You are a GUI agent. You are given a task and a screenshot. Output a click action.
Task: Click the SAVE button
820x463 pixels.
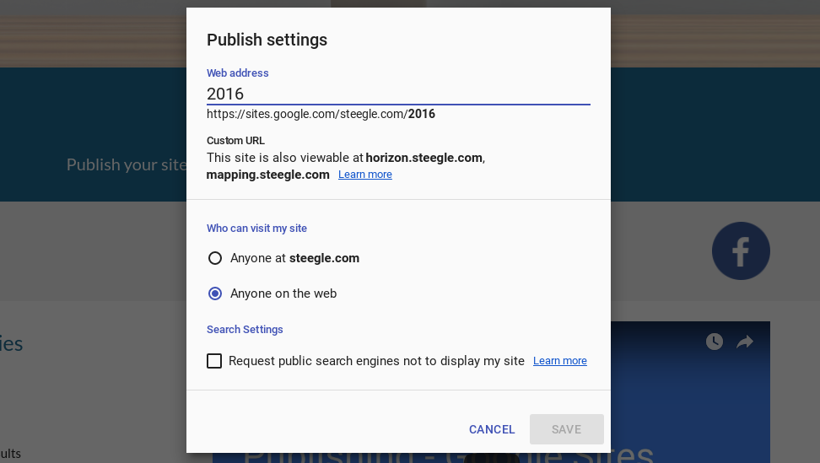point(566,429)
